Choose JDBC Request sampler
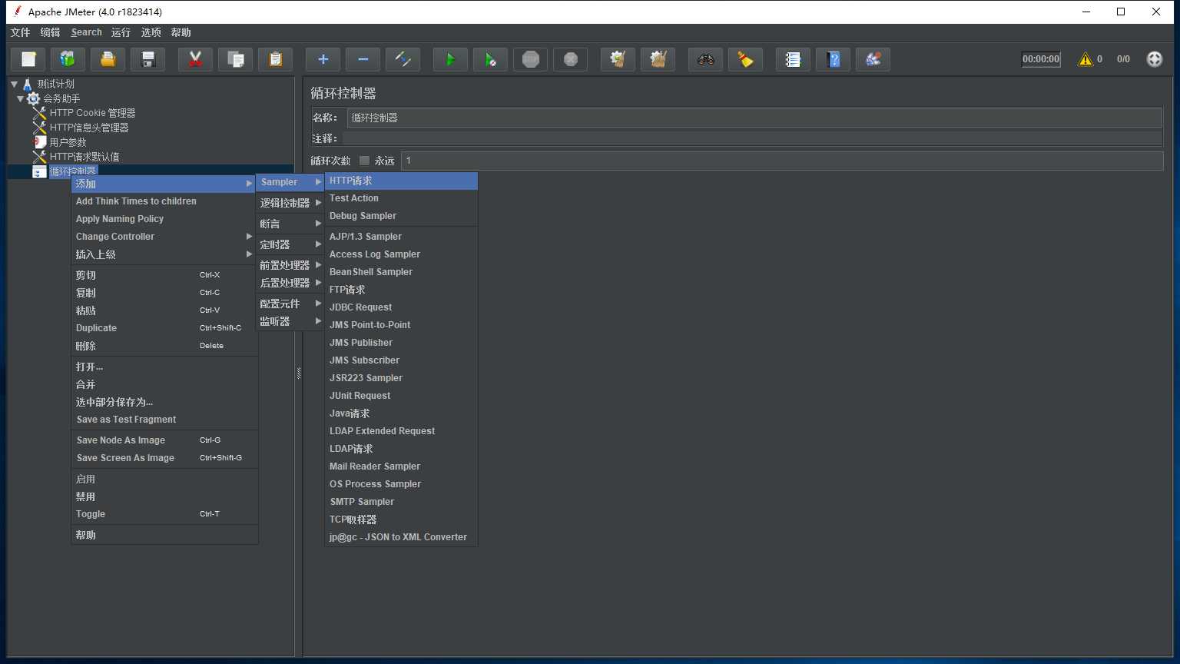This screenshot has height=664, width=1180. (x=401, y=307)
